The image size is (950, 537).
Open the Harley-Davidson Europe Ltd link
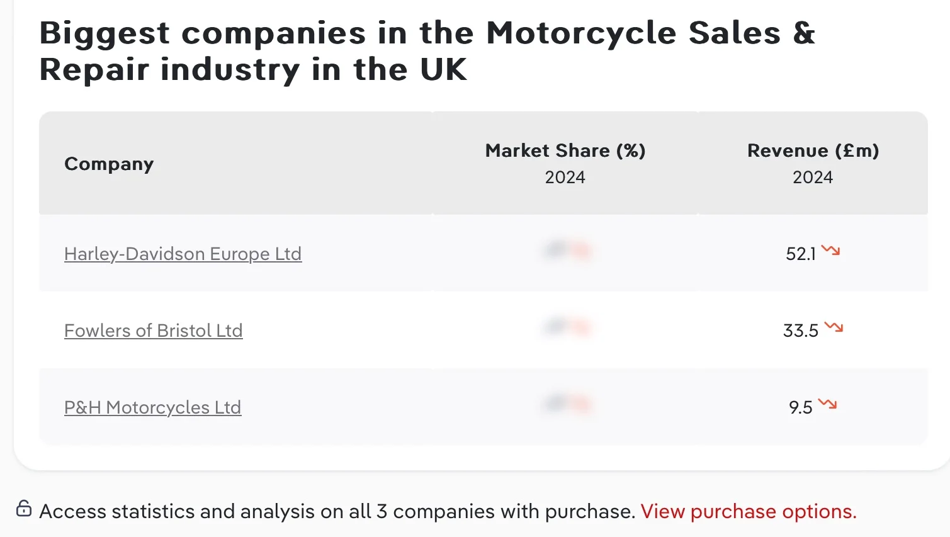click(x=183, y=254)
